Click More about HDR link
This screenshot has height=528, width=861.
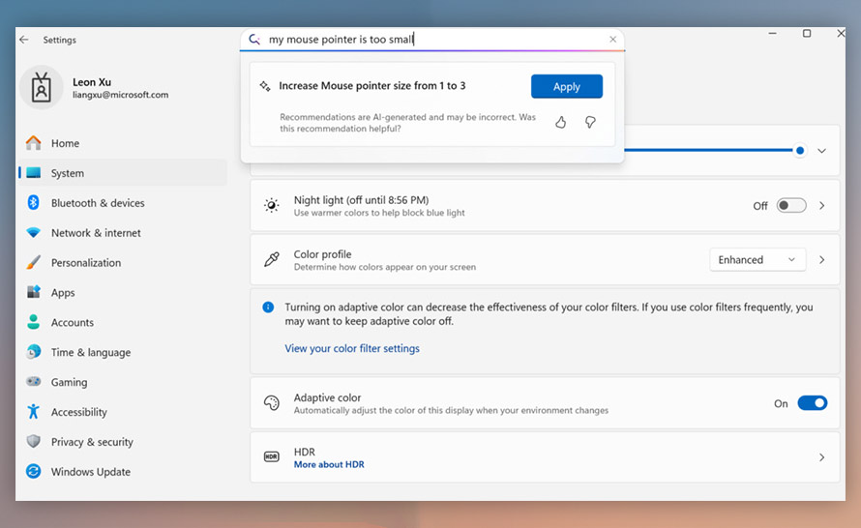pos(329,464)
